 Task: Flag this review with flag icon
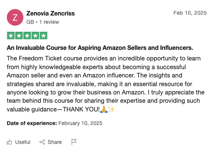74,142
